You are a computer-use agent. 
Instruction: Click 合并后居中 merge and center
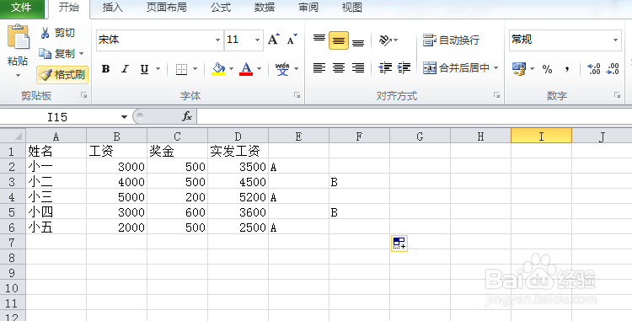[x=456, y=68]
